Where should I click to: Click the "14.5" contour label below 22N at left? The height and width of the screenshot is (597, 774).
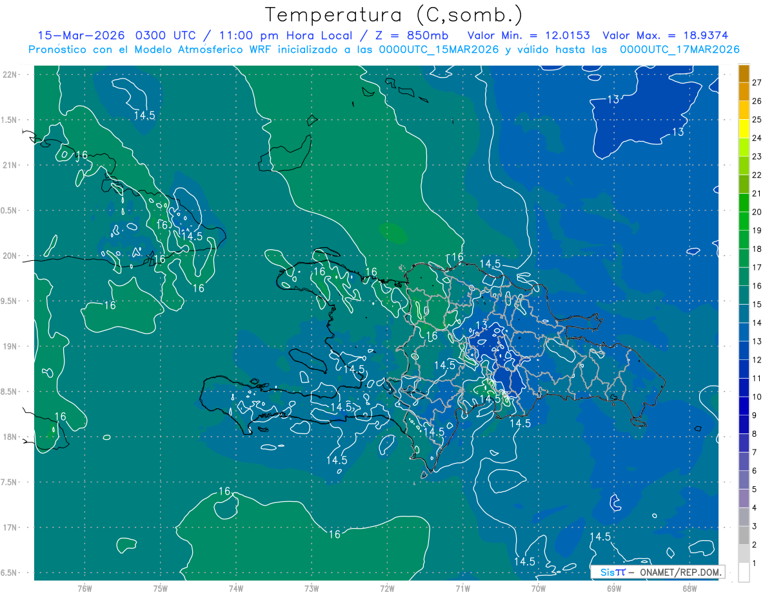[144, 115]
